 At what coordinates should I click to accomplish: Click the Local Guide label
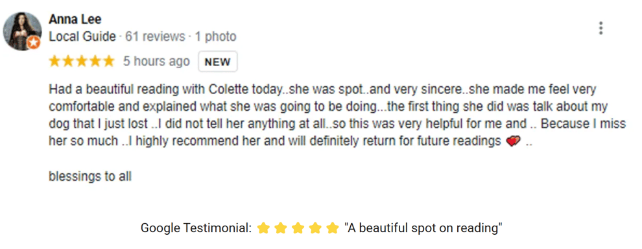coord(82,37)
